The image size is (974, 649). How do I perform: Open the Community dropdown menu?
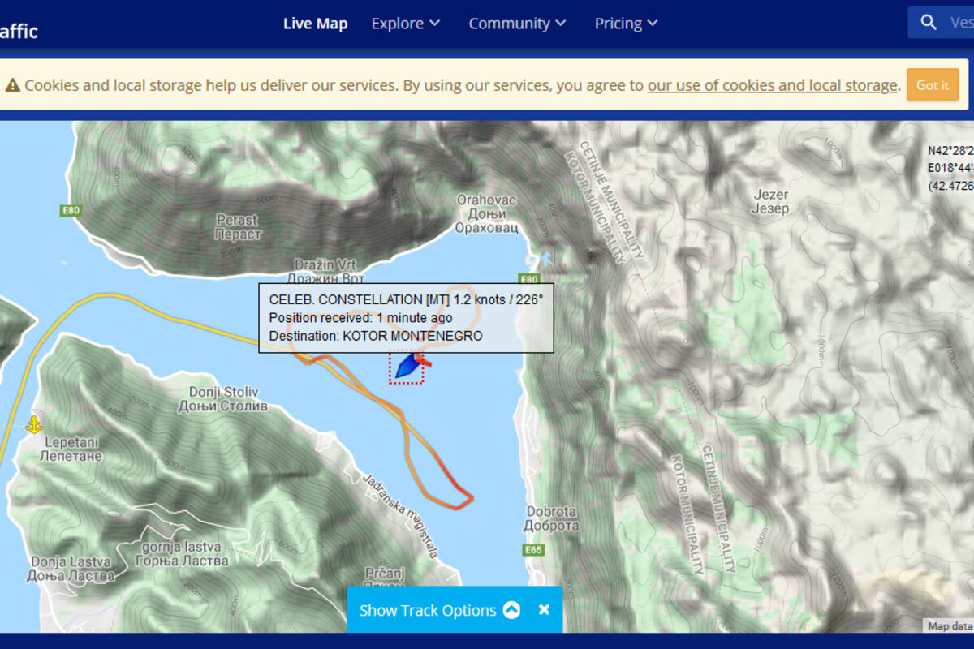(517, 24)
